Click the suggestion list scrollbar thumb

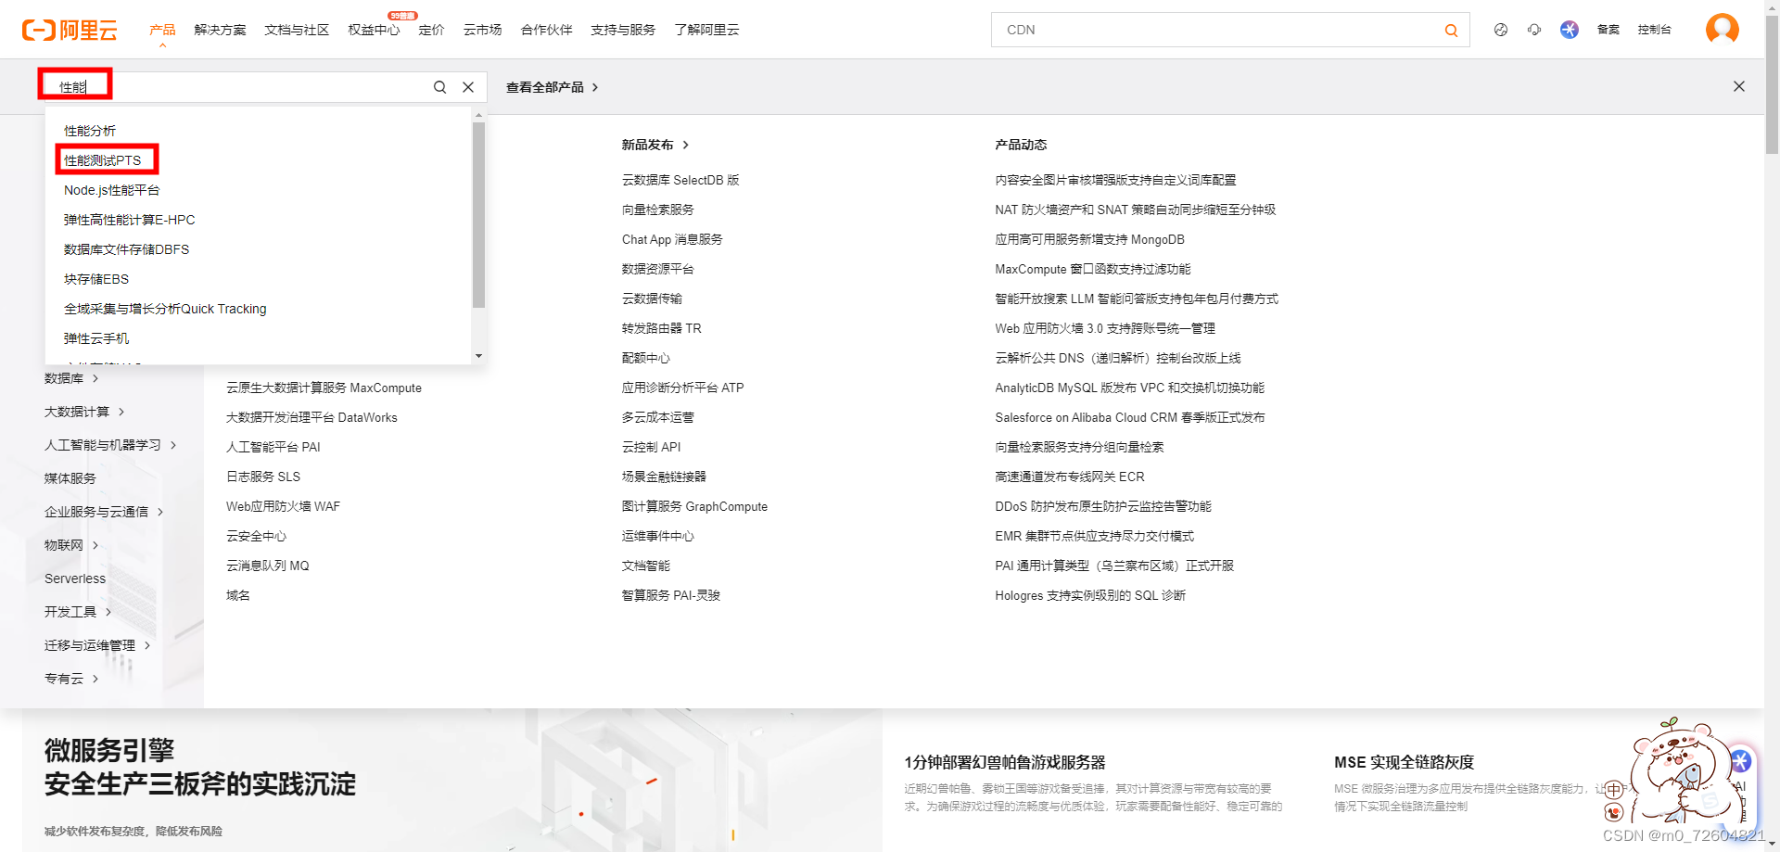[478, 214]
